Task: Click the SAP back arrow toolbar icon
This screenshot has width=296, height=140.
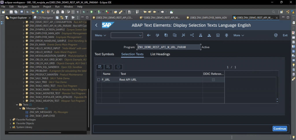Action: pos(149,35)
